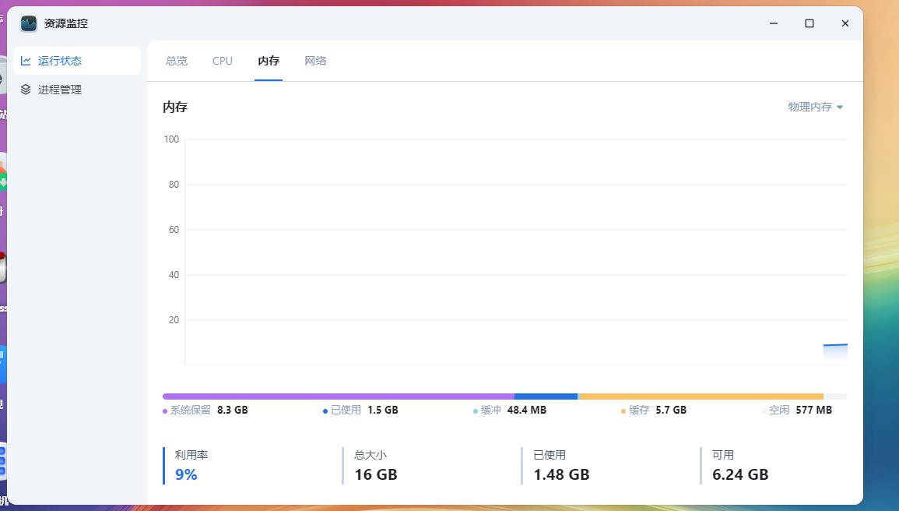Click the Resource Monitor app icon in title bar
Image resolution: width=899 pixels, height=511 pixels.
click(x=29, y=23)
